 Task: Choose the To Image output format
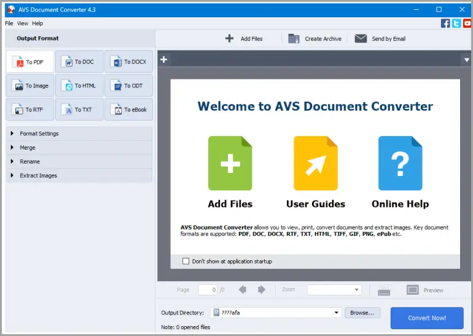click(x=30, y=86)
